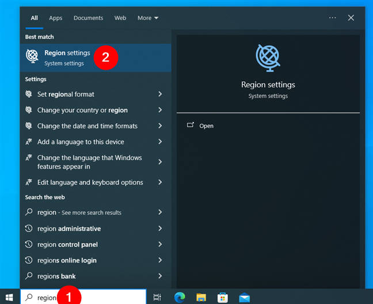373x304 pixels.
Task: Open the three-dot options menu
Action: coord(332,18)
